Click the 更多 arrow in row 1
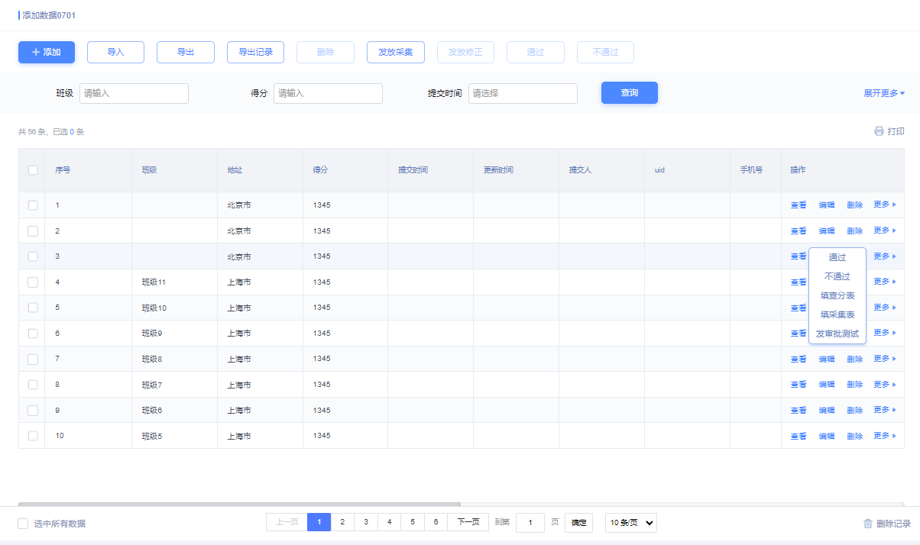920x545 pixels. point(894,205)
